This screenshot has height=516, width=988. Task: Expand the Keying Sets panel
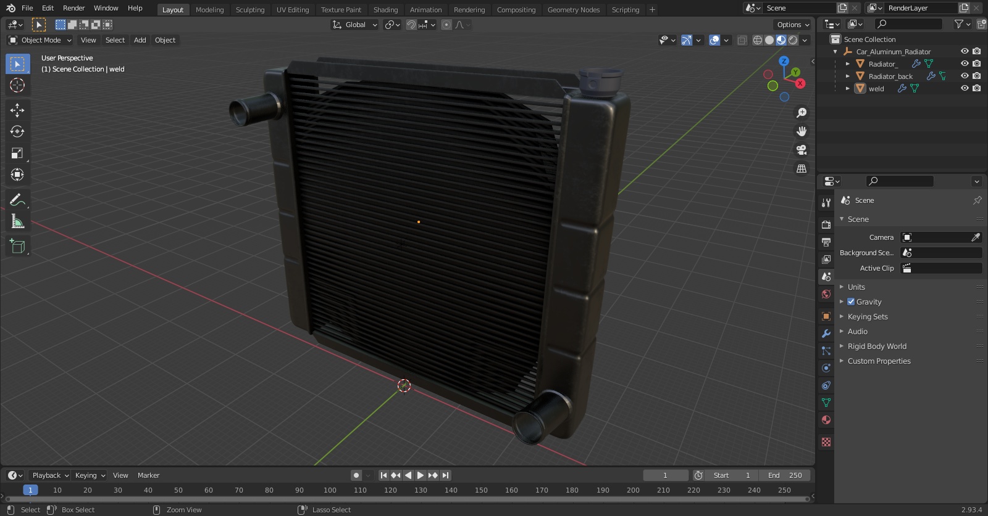coord(867,317)
